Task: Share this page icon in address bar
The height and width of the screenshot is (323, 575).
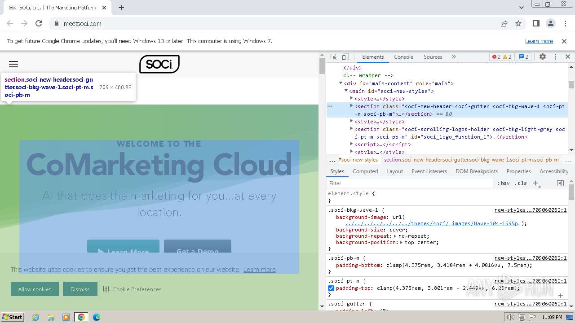Action: pyautogui.click(x=504, y=23)
